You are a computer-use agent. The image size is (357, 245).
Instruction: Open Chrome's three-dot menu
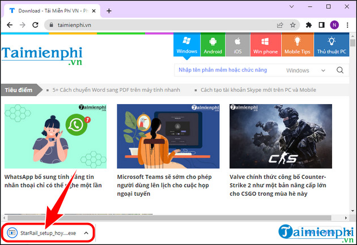click(347, 25)
